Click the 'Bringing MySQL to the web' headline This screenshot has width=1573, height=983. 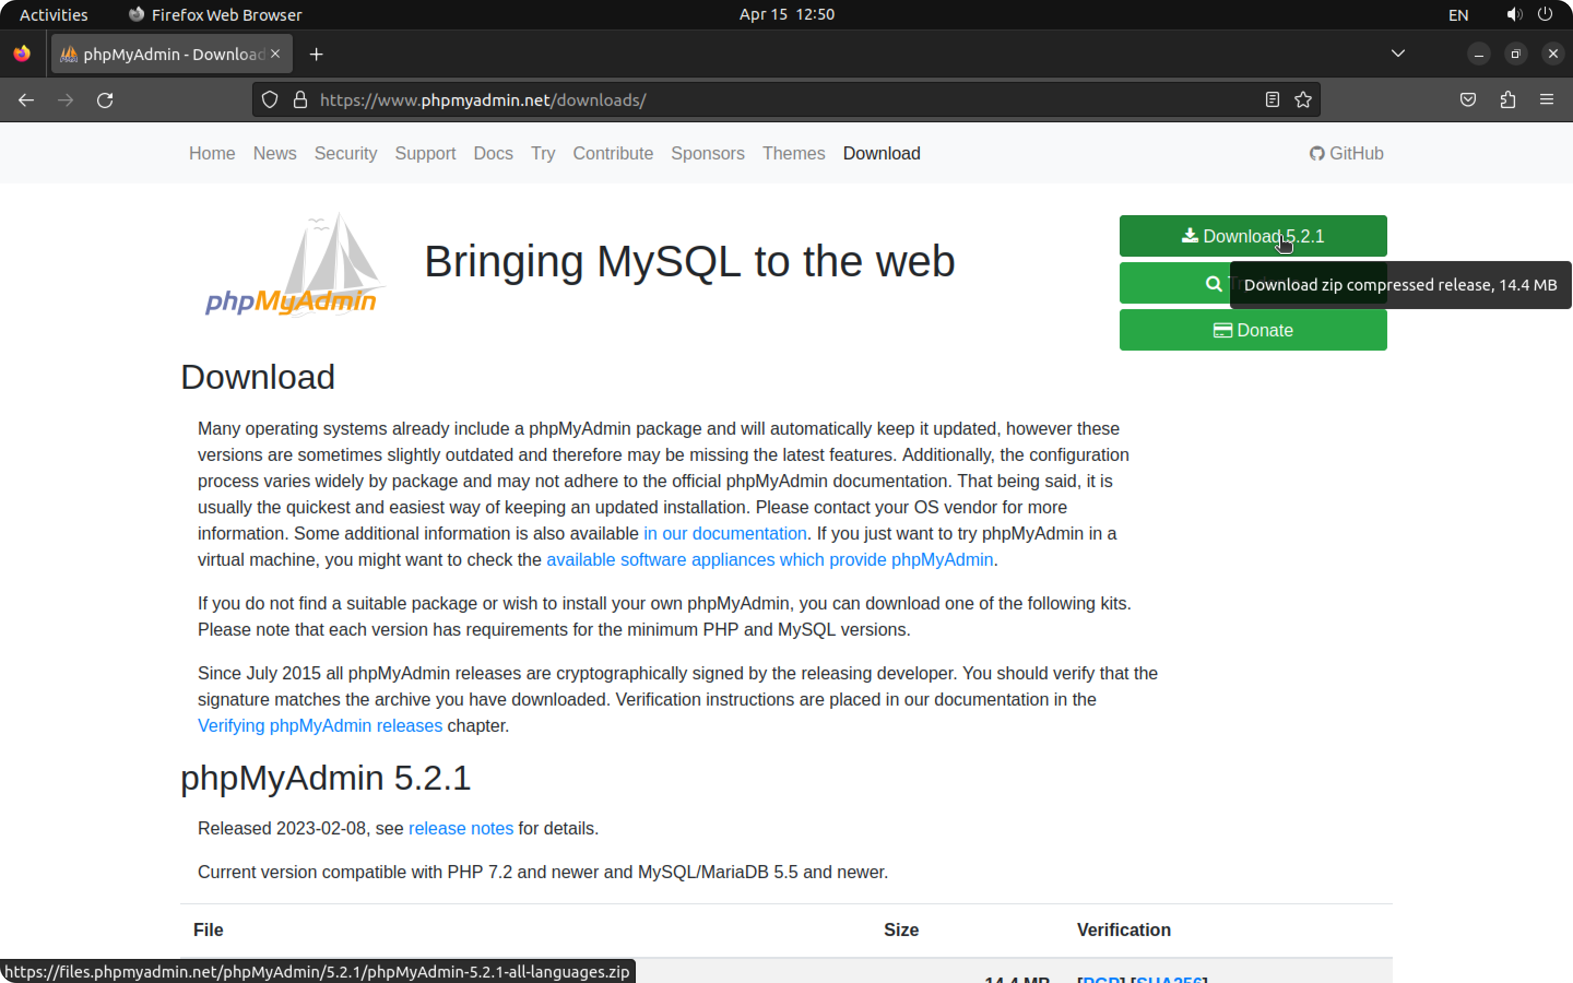[690, 262]
